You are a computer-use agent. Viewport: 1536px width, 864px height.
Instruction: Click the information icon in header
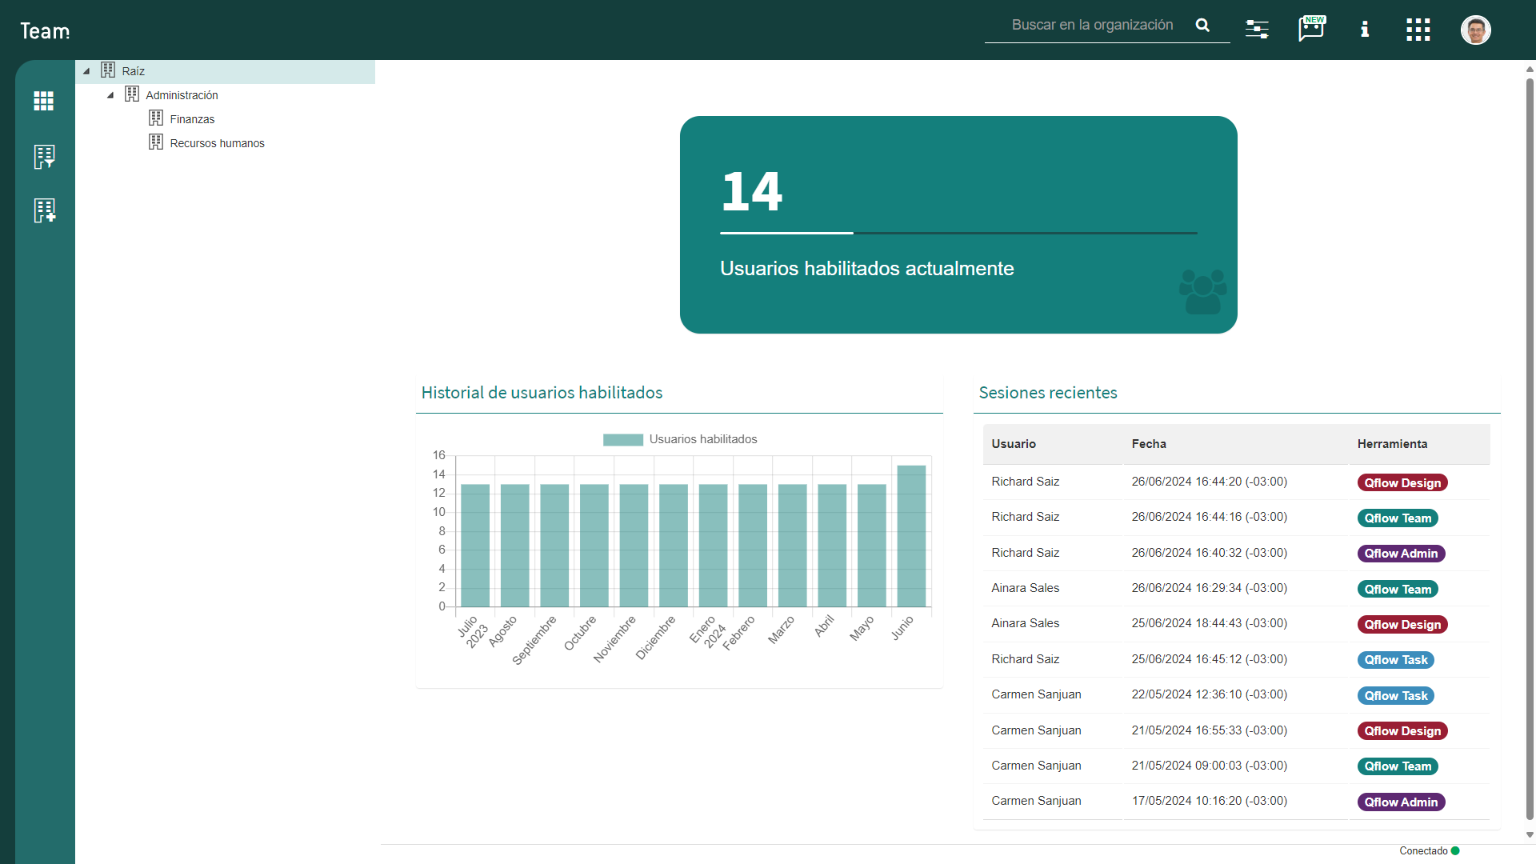(x=1365, y=30)
